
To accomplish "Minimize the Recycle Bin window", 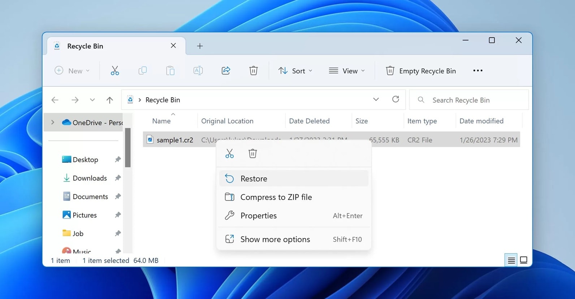I will pyautogui.click(x=466, y=40).
